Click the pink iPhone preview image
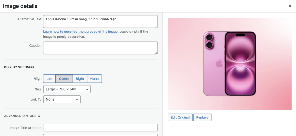This screenshot has height=136, width=296. click(x=230, y=64)
